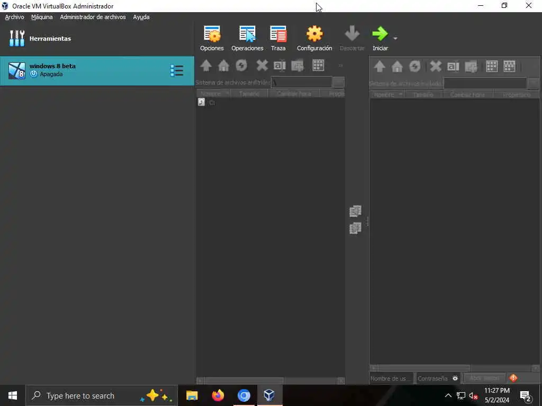Open the Máquina menu
The height and width of the screenshot is (406, 542).
42,17
